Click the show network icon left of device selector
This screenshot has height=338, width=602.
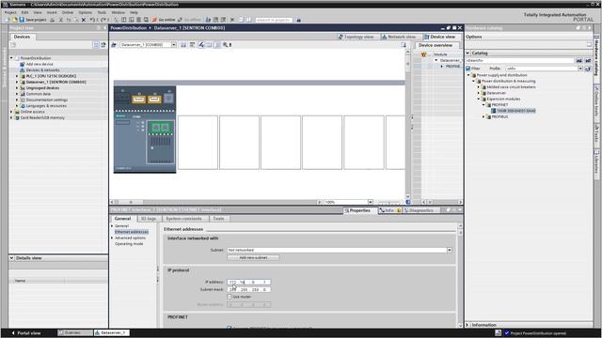pyautogui.click(x=114, y=45)
